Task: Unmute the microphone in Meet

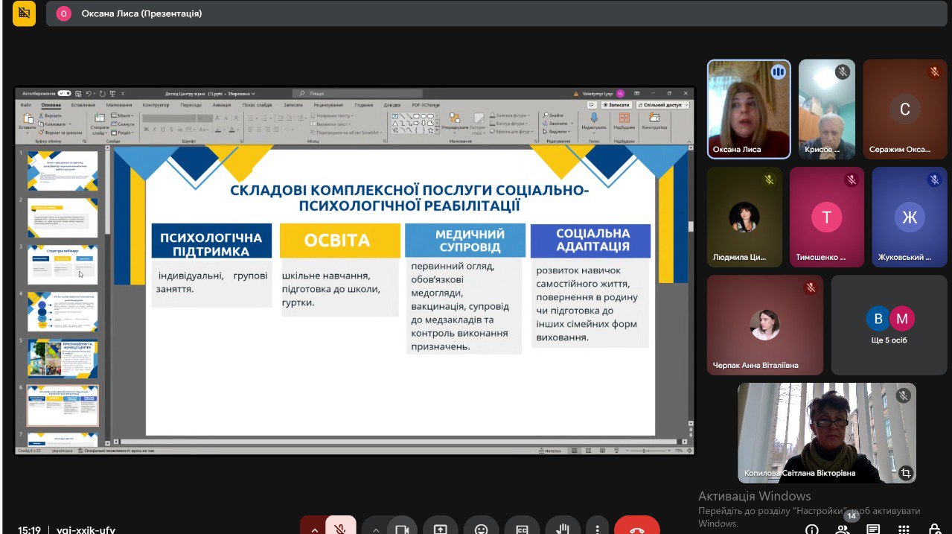Action: click(340, 529)
